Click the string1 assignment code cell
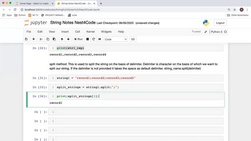This screenshot has height=141, width=251. coord(136,78)
